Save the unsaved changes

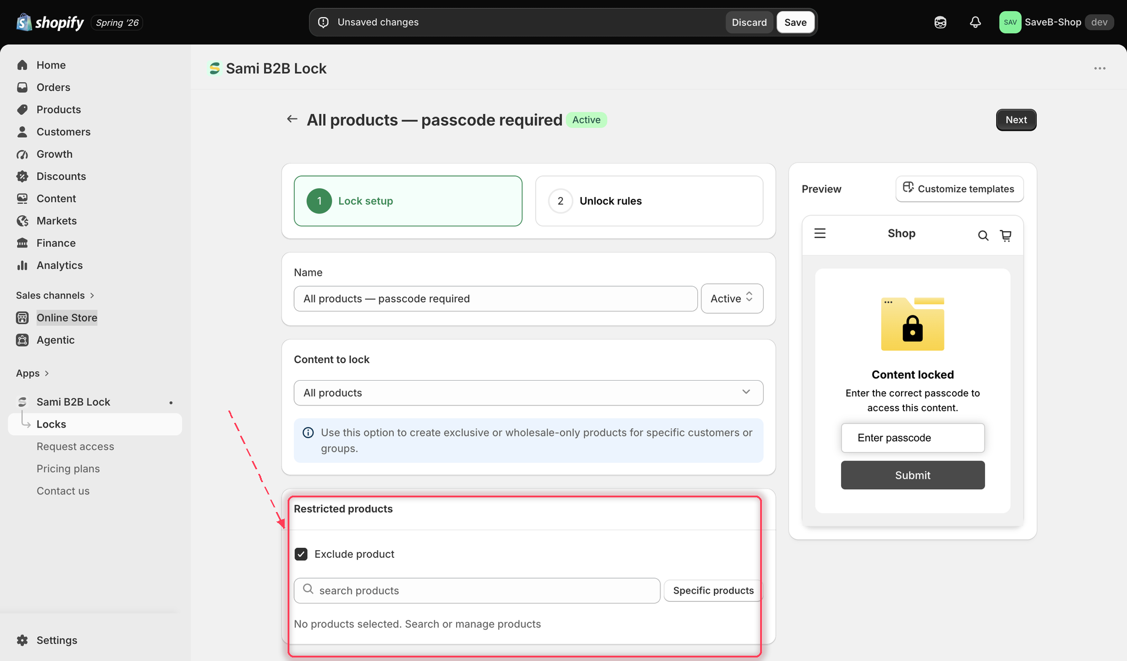point(795,22)
